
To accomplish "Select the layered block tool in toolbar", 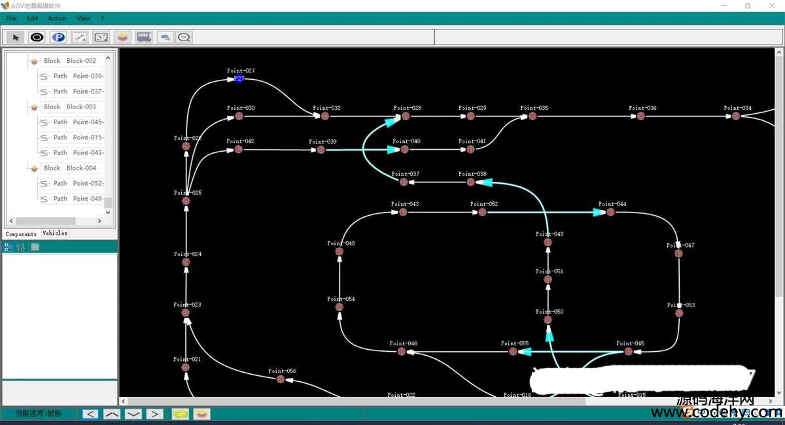I will [122, 37].
